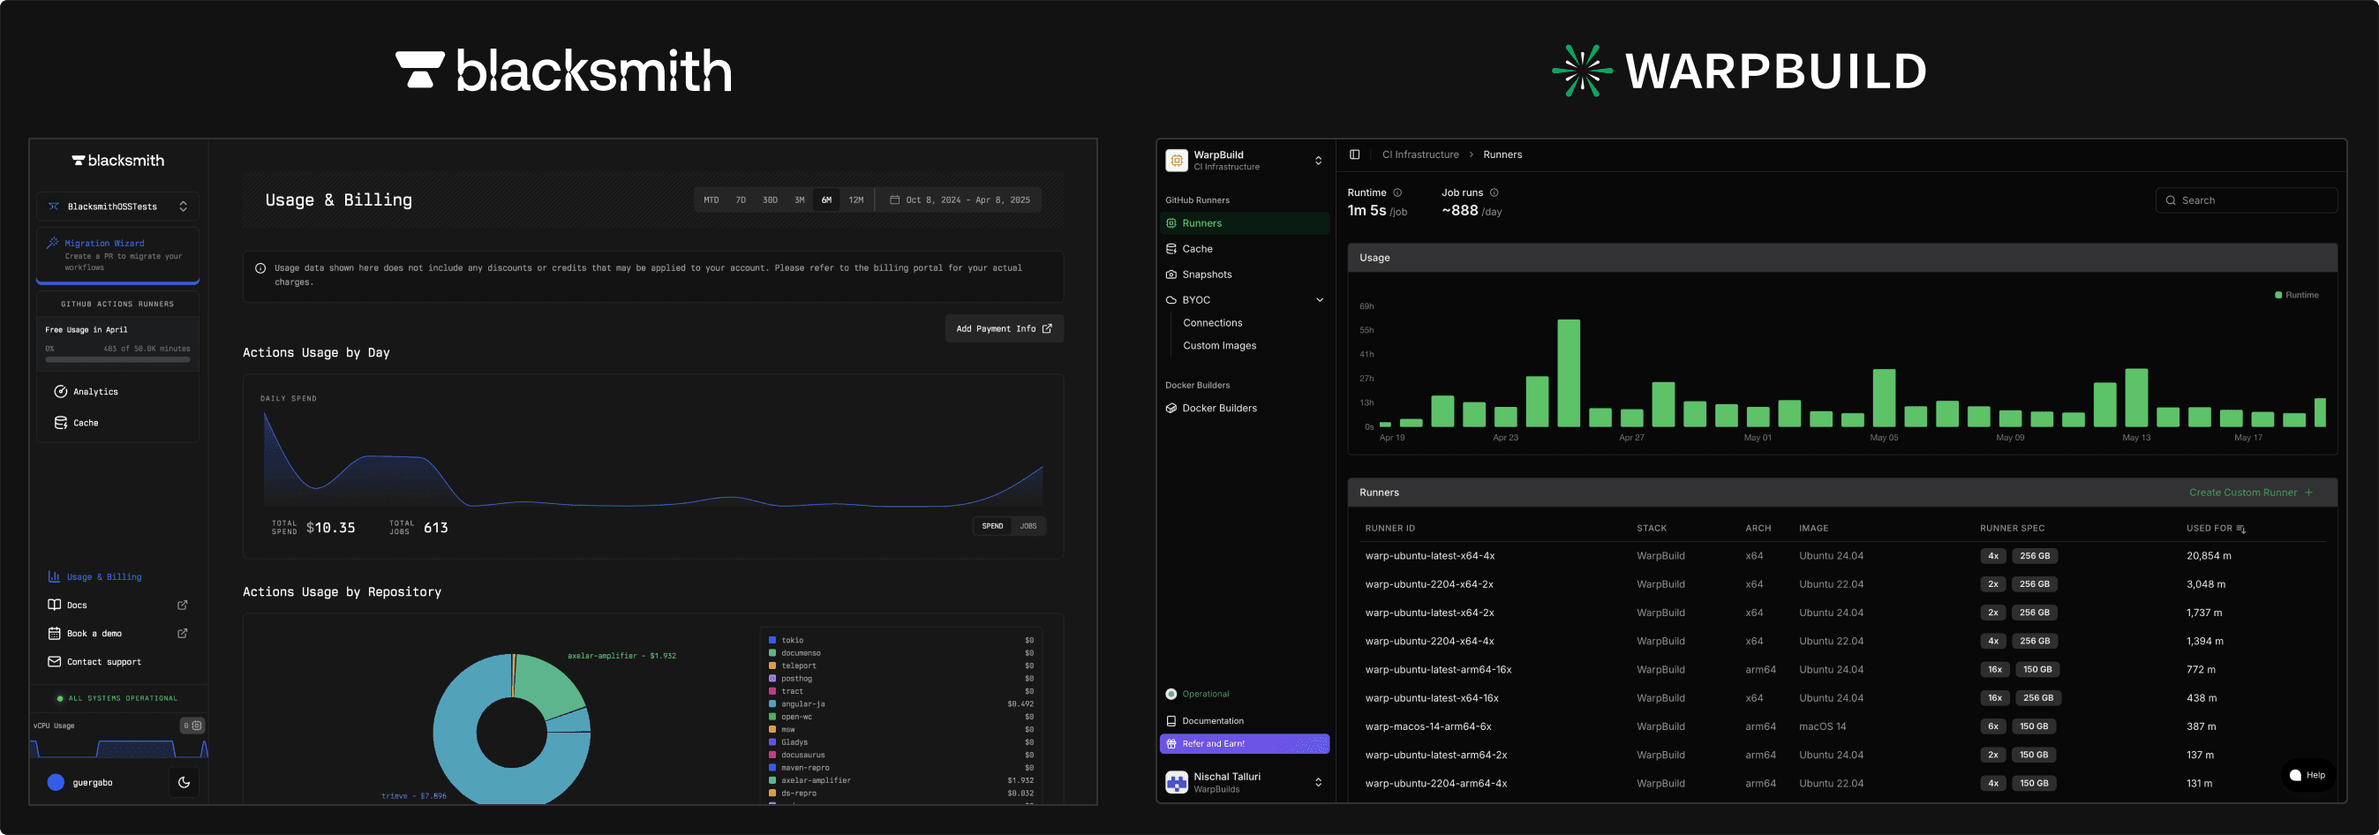The width and height of the screenshot is (2379, 835).
Task: Collapse the WarpBuild sidebar panel
Action: coord(1354,154)
